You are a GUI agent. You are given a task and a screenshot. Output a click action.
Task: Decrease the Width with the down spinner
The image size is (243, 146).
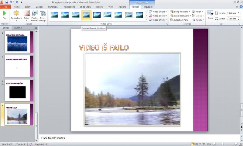238,19
